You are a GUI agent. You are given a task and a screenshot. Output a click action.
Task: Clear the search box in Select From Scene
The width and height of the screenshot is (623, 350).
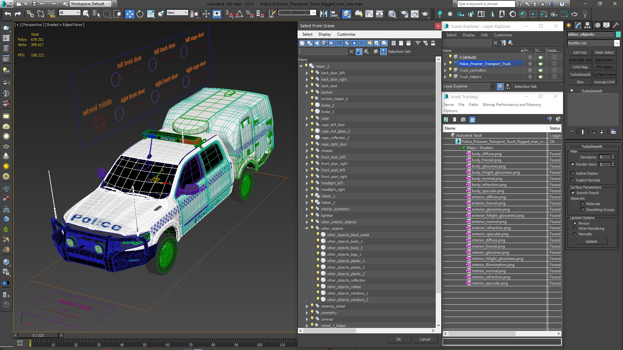click(x=351, y=52)
